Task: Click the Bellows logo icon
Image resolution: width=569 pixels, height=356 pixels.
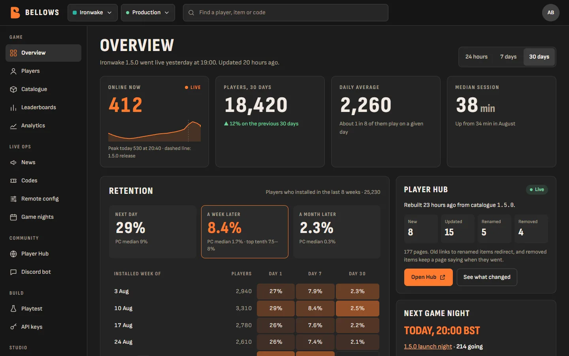Action: (15, 13)
